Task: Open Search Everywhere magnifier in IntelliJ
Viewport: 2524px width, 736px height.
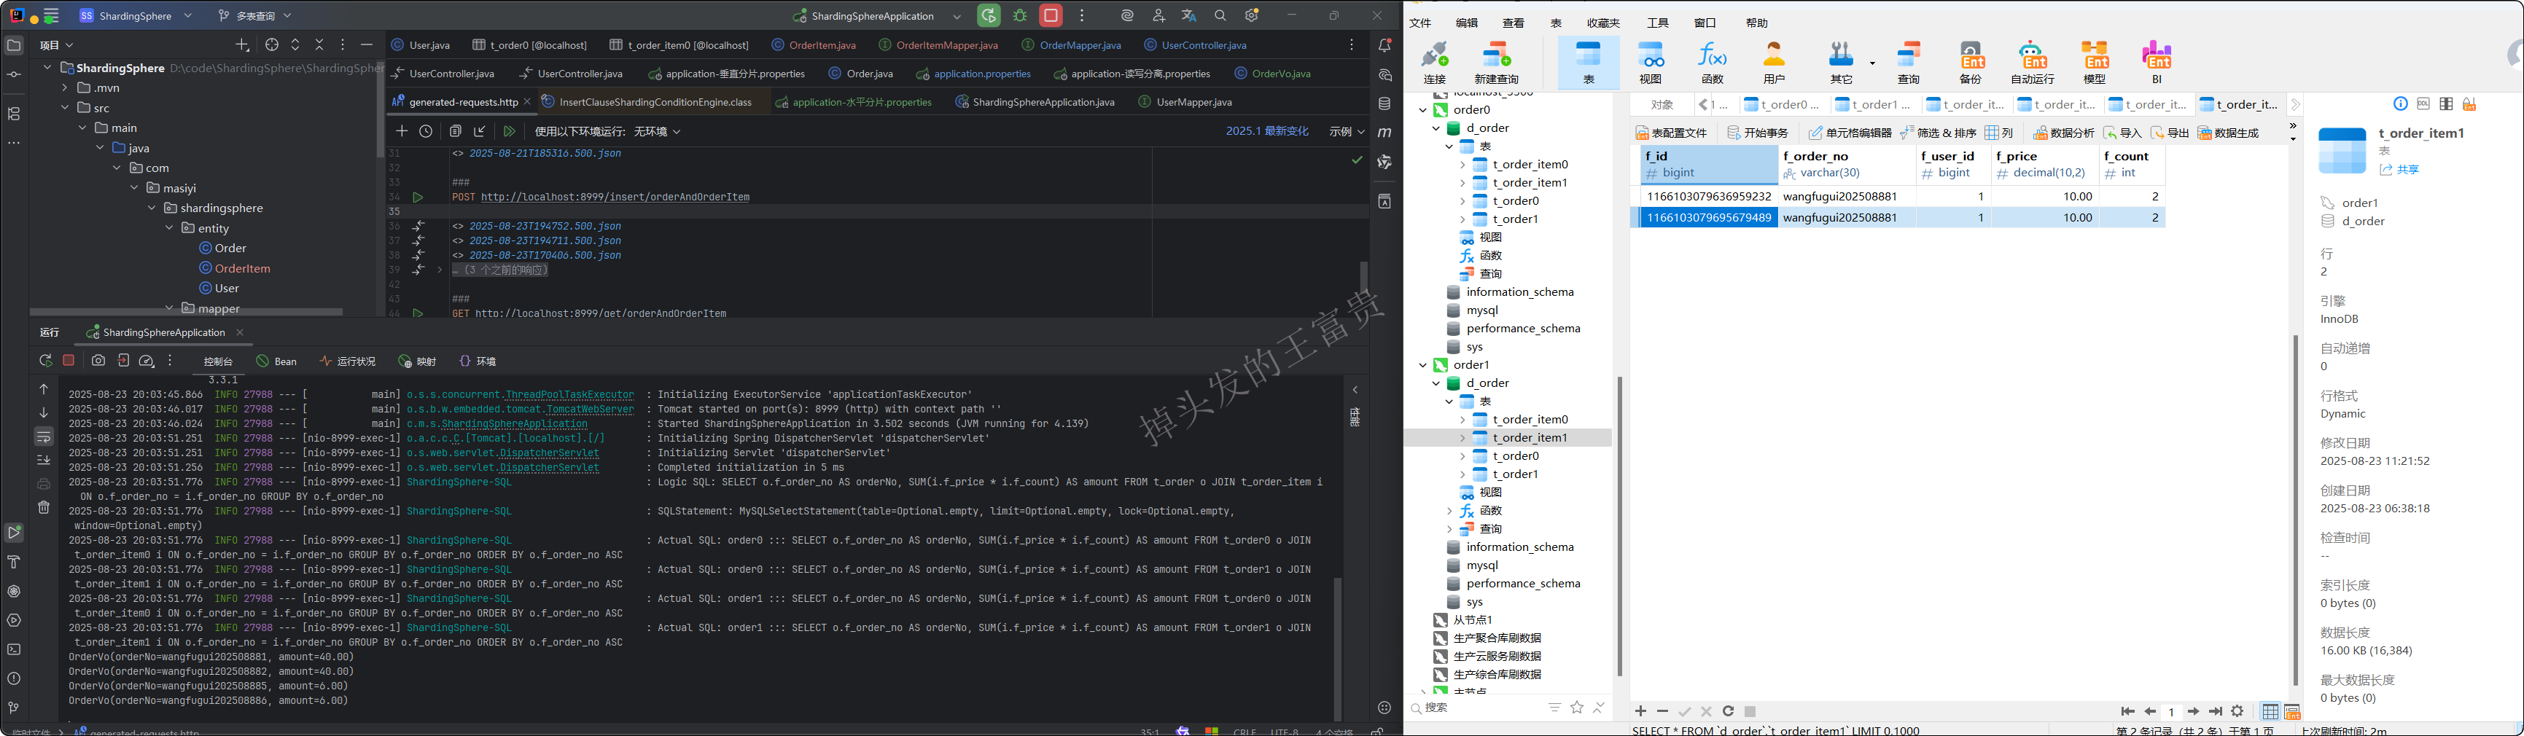Action: pos(1220,15)
